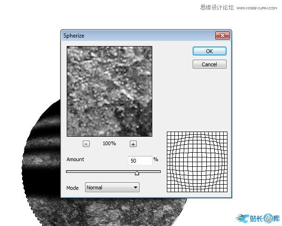Click the missyuan.com watermark link
The height and width of the screenshot is (226, 282).
coord(258,8)
